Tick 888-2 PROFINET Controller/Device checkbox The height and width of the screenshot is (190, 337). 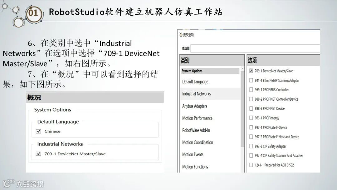251,99
